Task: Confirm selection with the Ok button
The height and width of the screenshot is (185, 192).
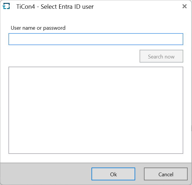Action: pos(113,174)
